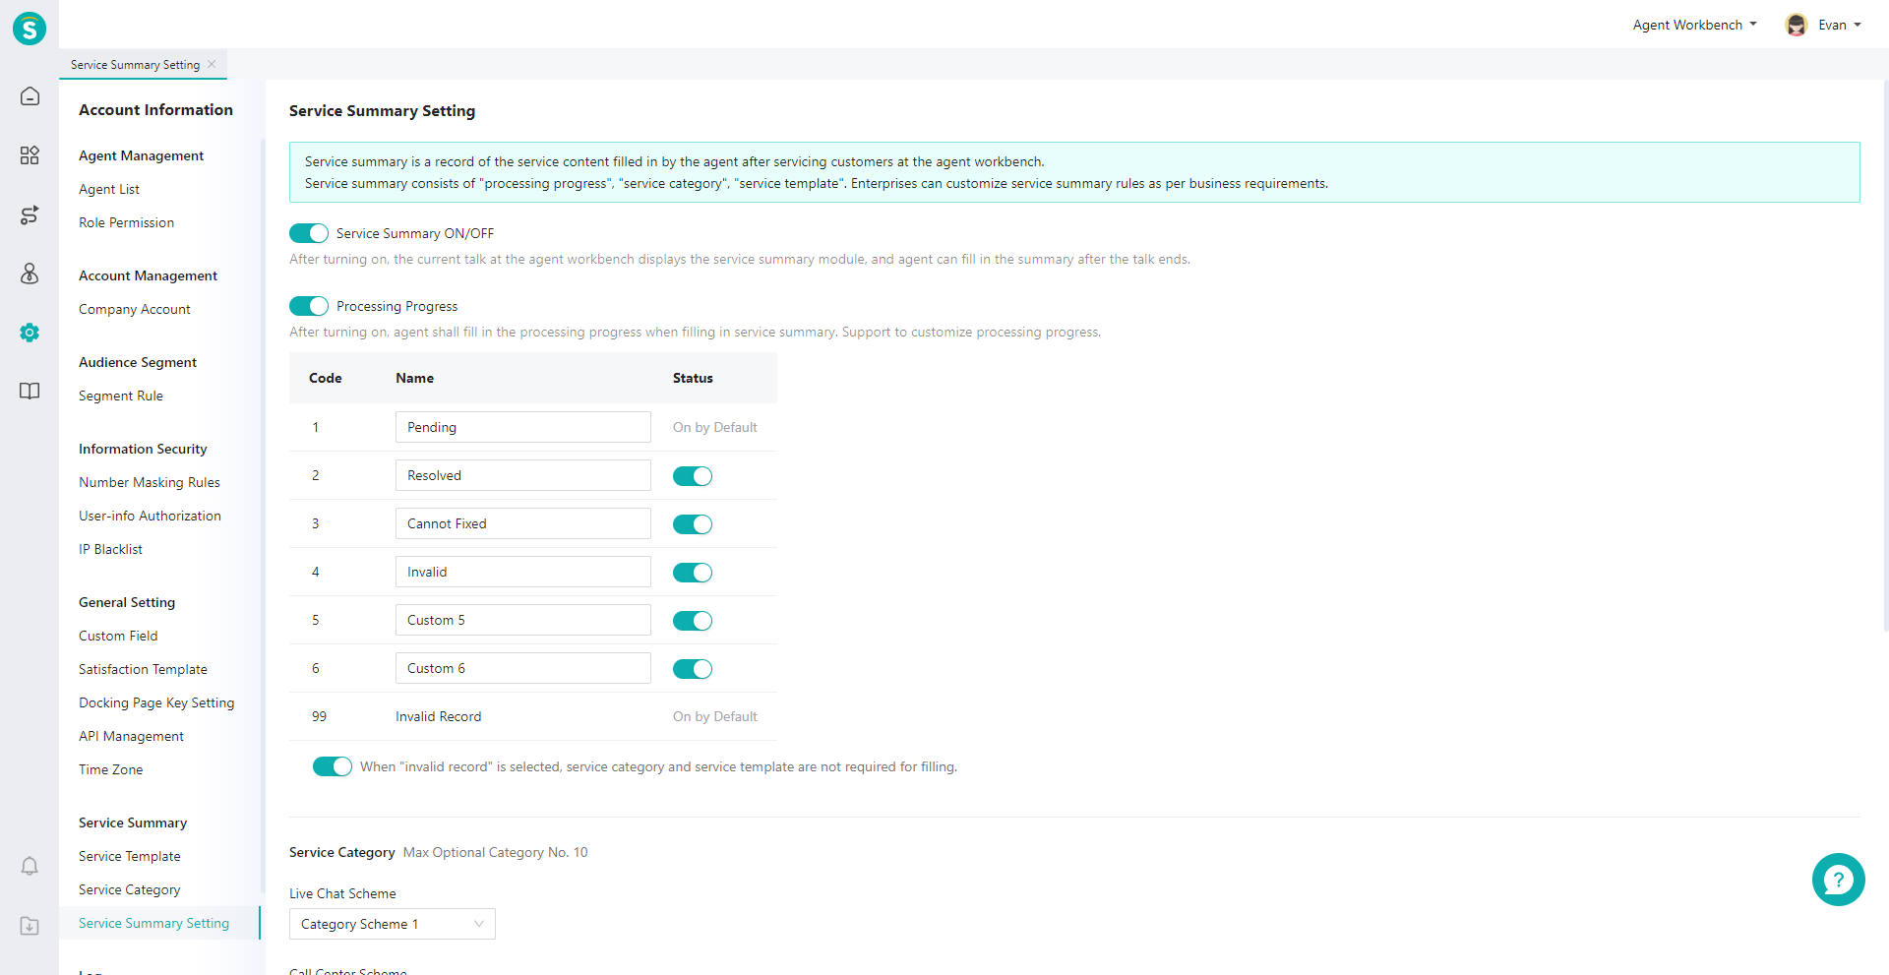
Task: Open the notification bell icon
Action: click(30, 866)
